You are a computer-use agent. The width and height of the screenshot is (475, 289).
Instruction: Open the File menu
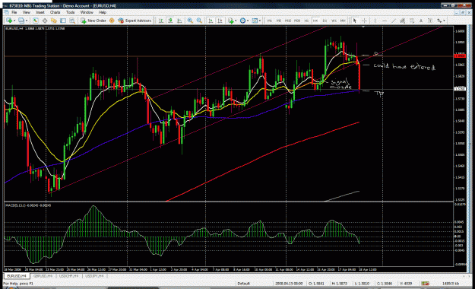pos(14,12)
